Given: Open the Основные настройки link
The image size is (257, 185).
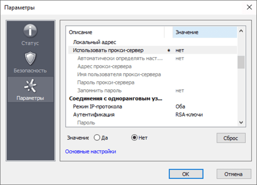Looking at the screenshot, I should coord(90,152).
